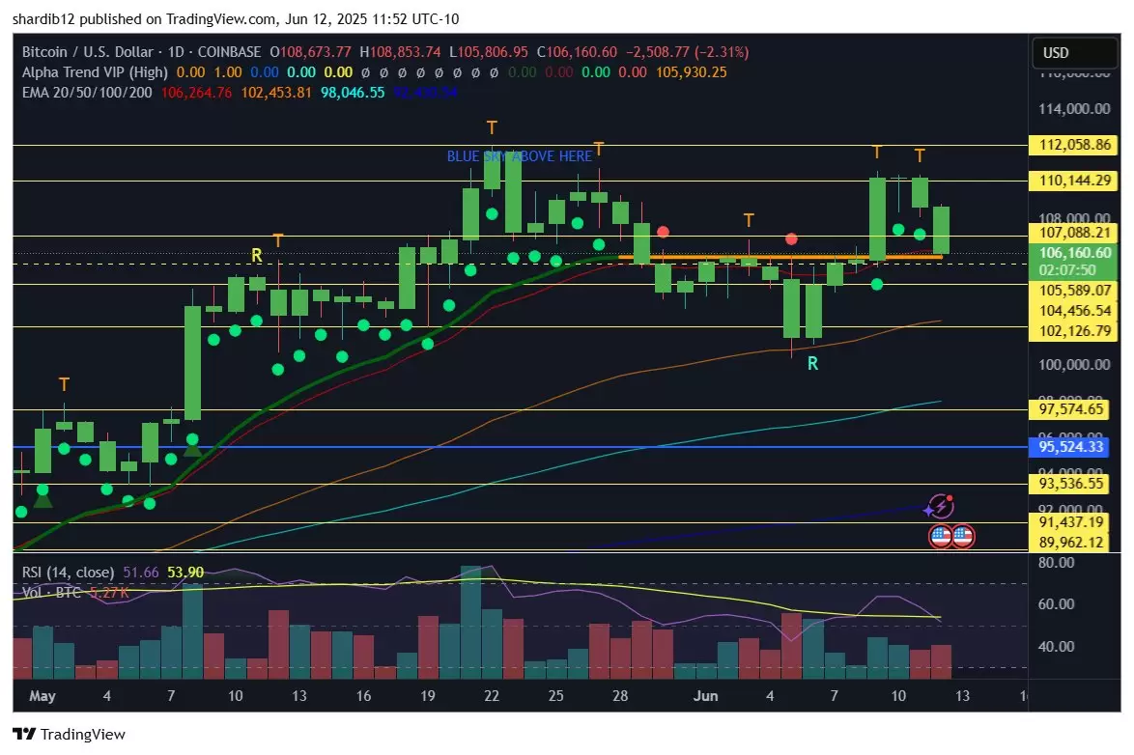
Task: Click the 100,000.00 price scale value
Action: pos(1074,365)
